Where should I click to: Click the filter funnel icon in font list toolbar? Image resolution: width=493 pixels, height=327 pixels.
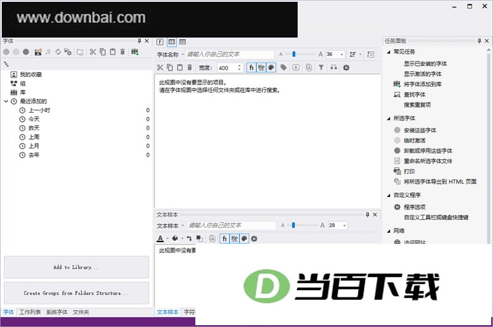pyautogui.click(x=321, y=68)
